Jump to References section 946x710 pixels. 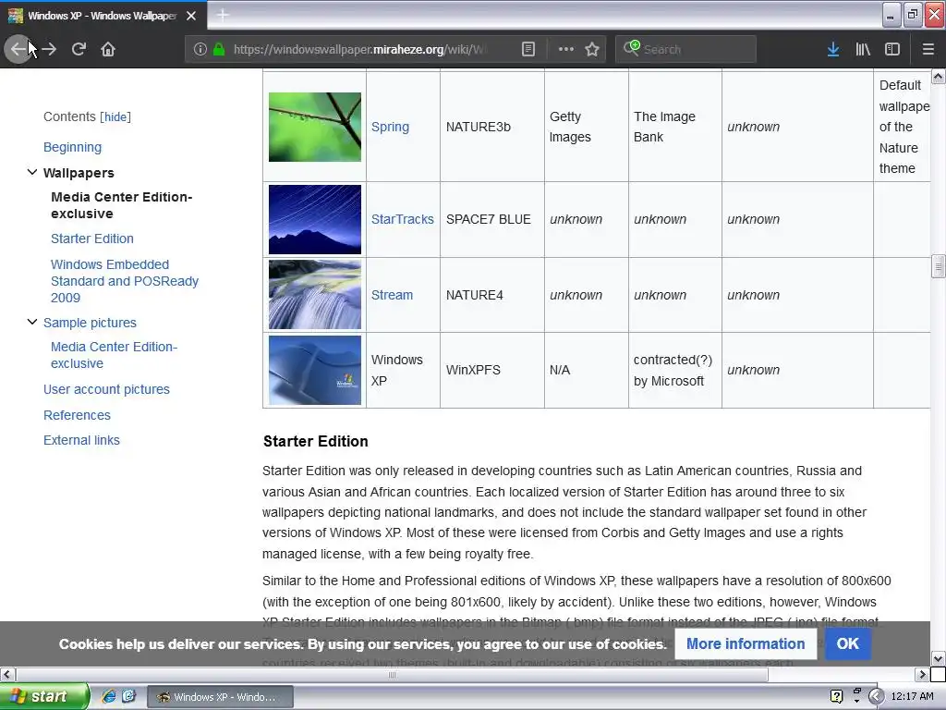click(x=77, y=415)
